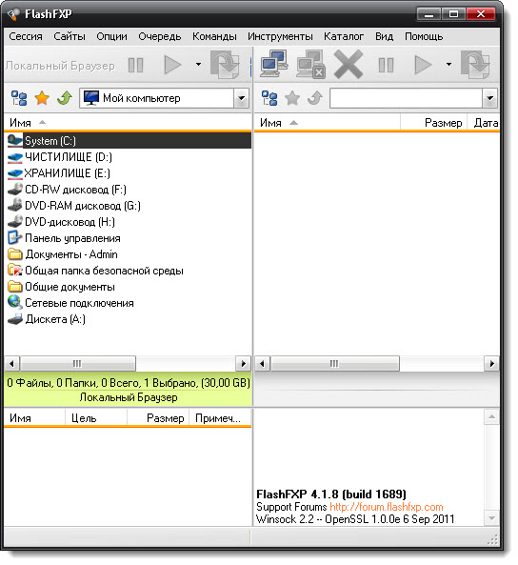The image size is (518, 565).
Task: Click the right pane refresh document icon
Action: [475, 65]
